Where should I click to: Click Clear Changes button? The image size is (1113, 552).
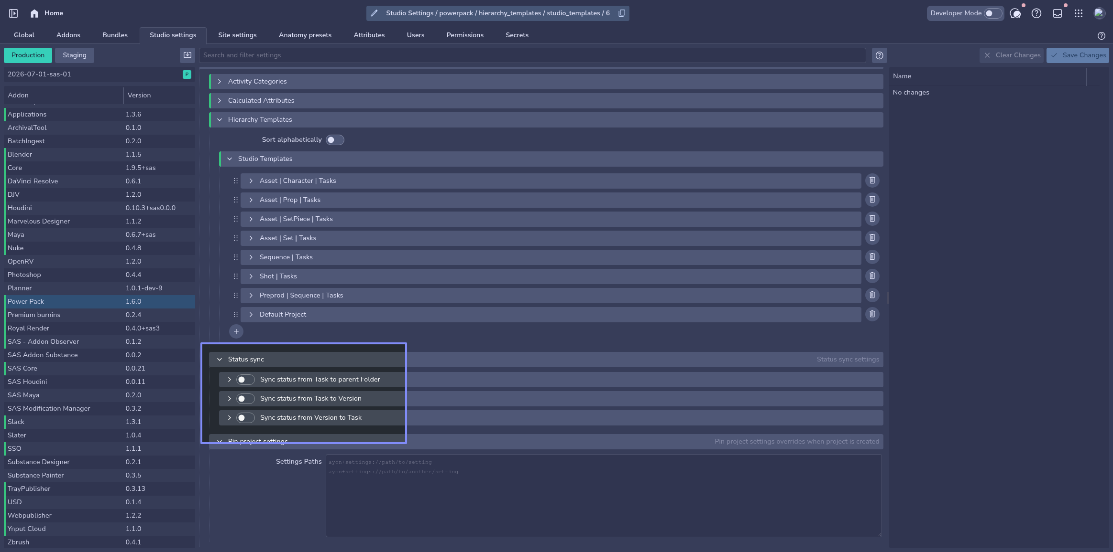pos(1012,55)
